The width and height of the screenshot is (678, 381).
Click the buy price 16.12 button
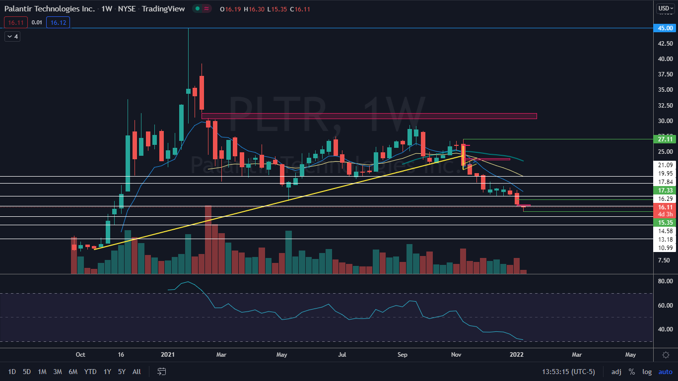(58, 22)
